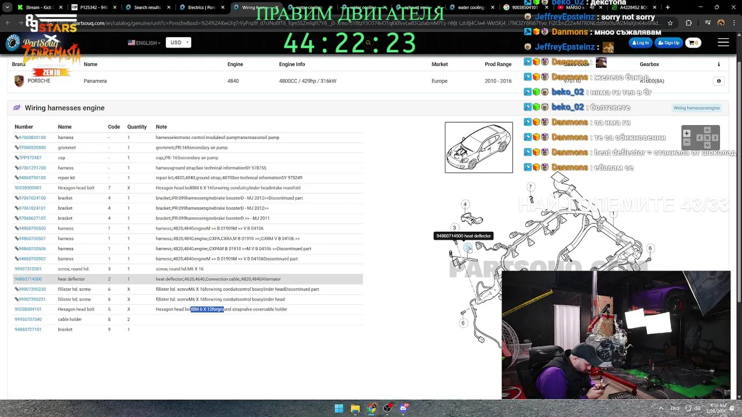
Task: Switch to Chrome in the taskbar
Action: [372, 408]
